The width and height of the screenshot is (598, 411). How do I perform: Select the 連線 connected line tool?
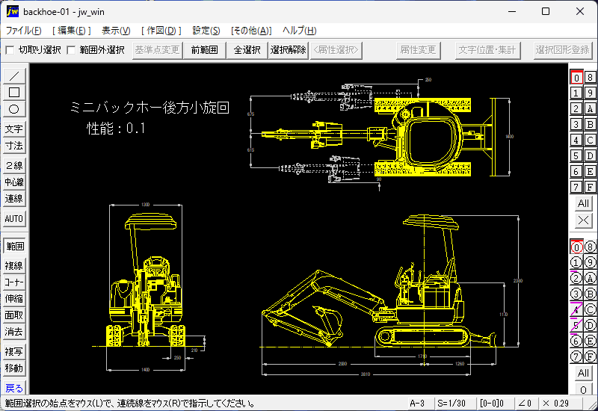point(14,199)
